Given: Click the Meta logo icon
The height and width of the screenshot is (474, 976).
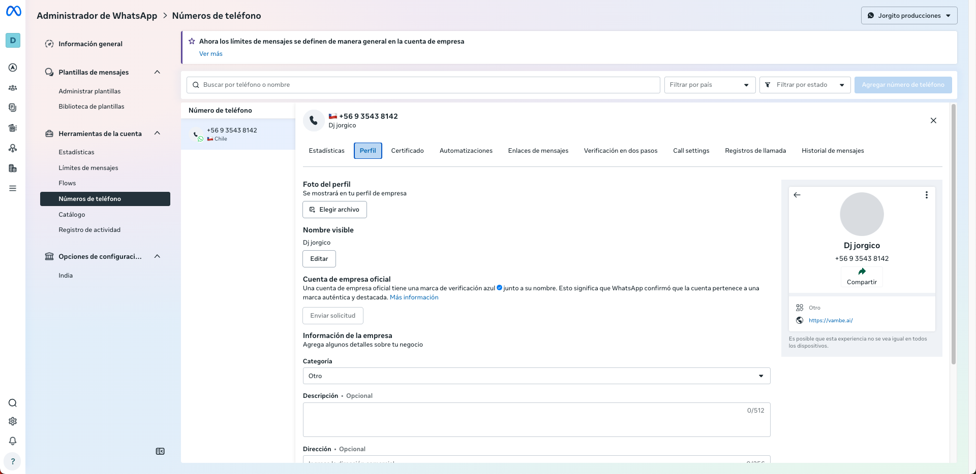Looking at the screenshot, I should click(13, 11).
